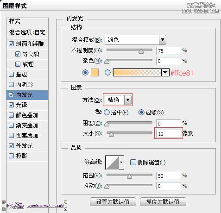Open the gradient preview bar editor
The height and width of the screenshot is (213, 221).
click(137, 72)
